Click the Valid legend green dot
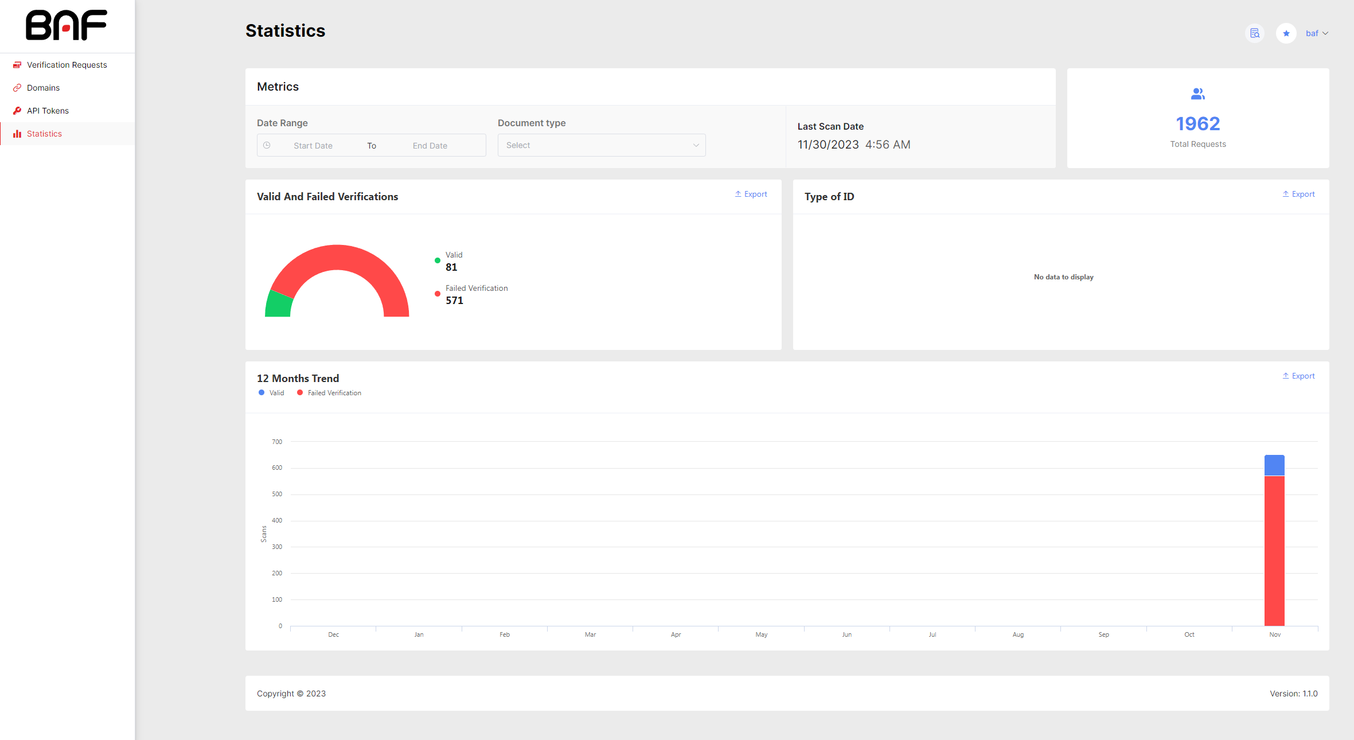This screenshot has height=740, width=1354. pyautogui.click(x=438, y=260)
